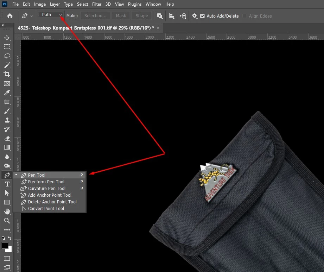The width and height of the screenshot is (324, 272).
Task: Select the Horizontal Type tool
Action: 7,184
